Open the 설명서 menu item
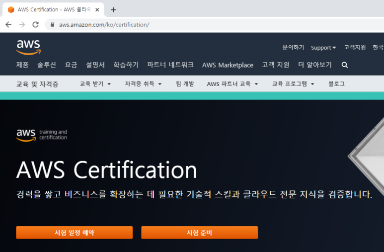The image size is (384, 252). click(x=95, y=65)
